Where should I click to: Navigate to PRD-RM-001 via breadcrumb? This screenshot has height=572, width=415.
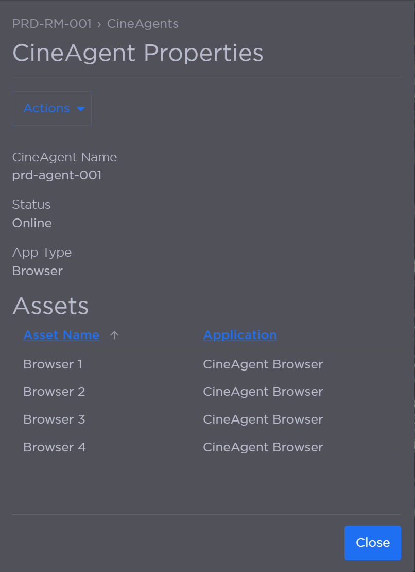(51, 23)
